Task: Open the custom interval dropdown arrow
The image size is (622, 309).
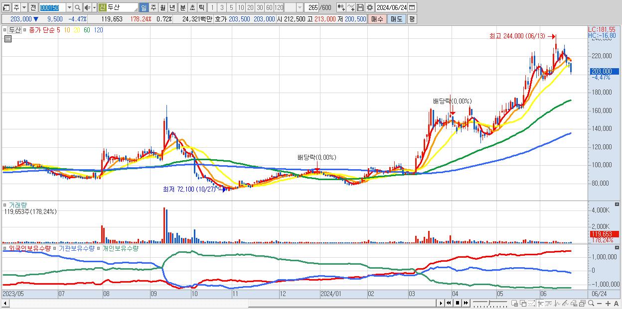Action: [300, 7]
